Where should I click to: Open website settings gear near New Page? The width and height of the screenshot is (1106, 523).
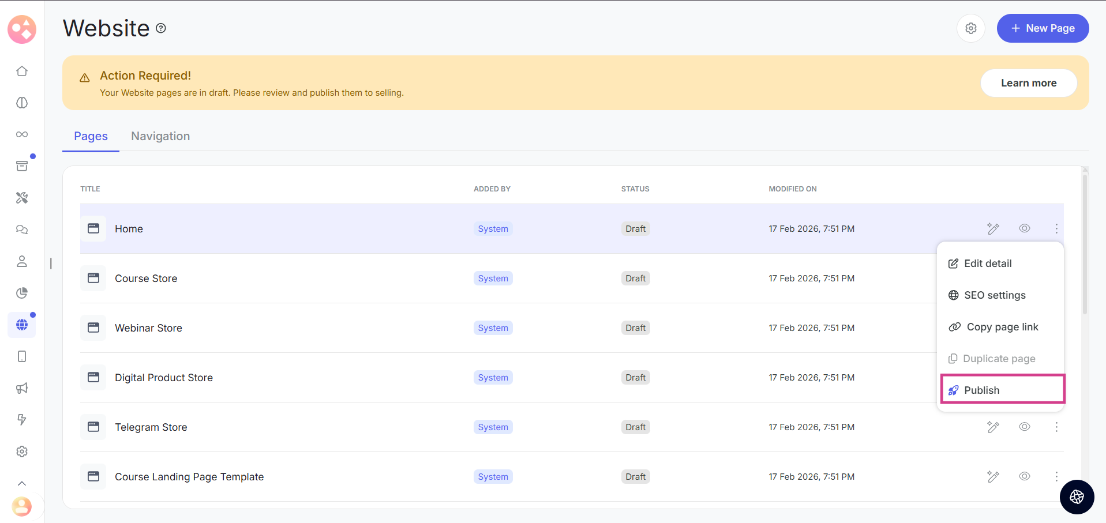[x=971, y=28]
